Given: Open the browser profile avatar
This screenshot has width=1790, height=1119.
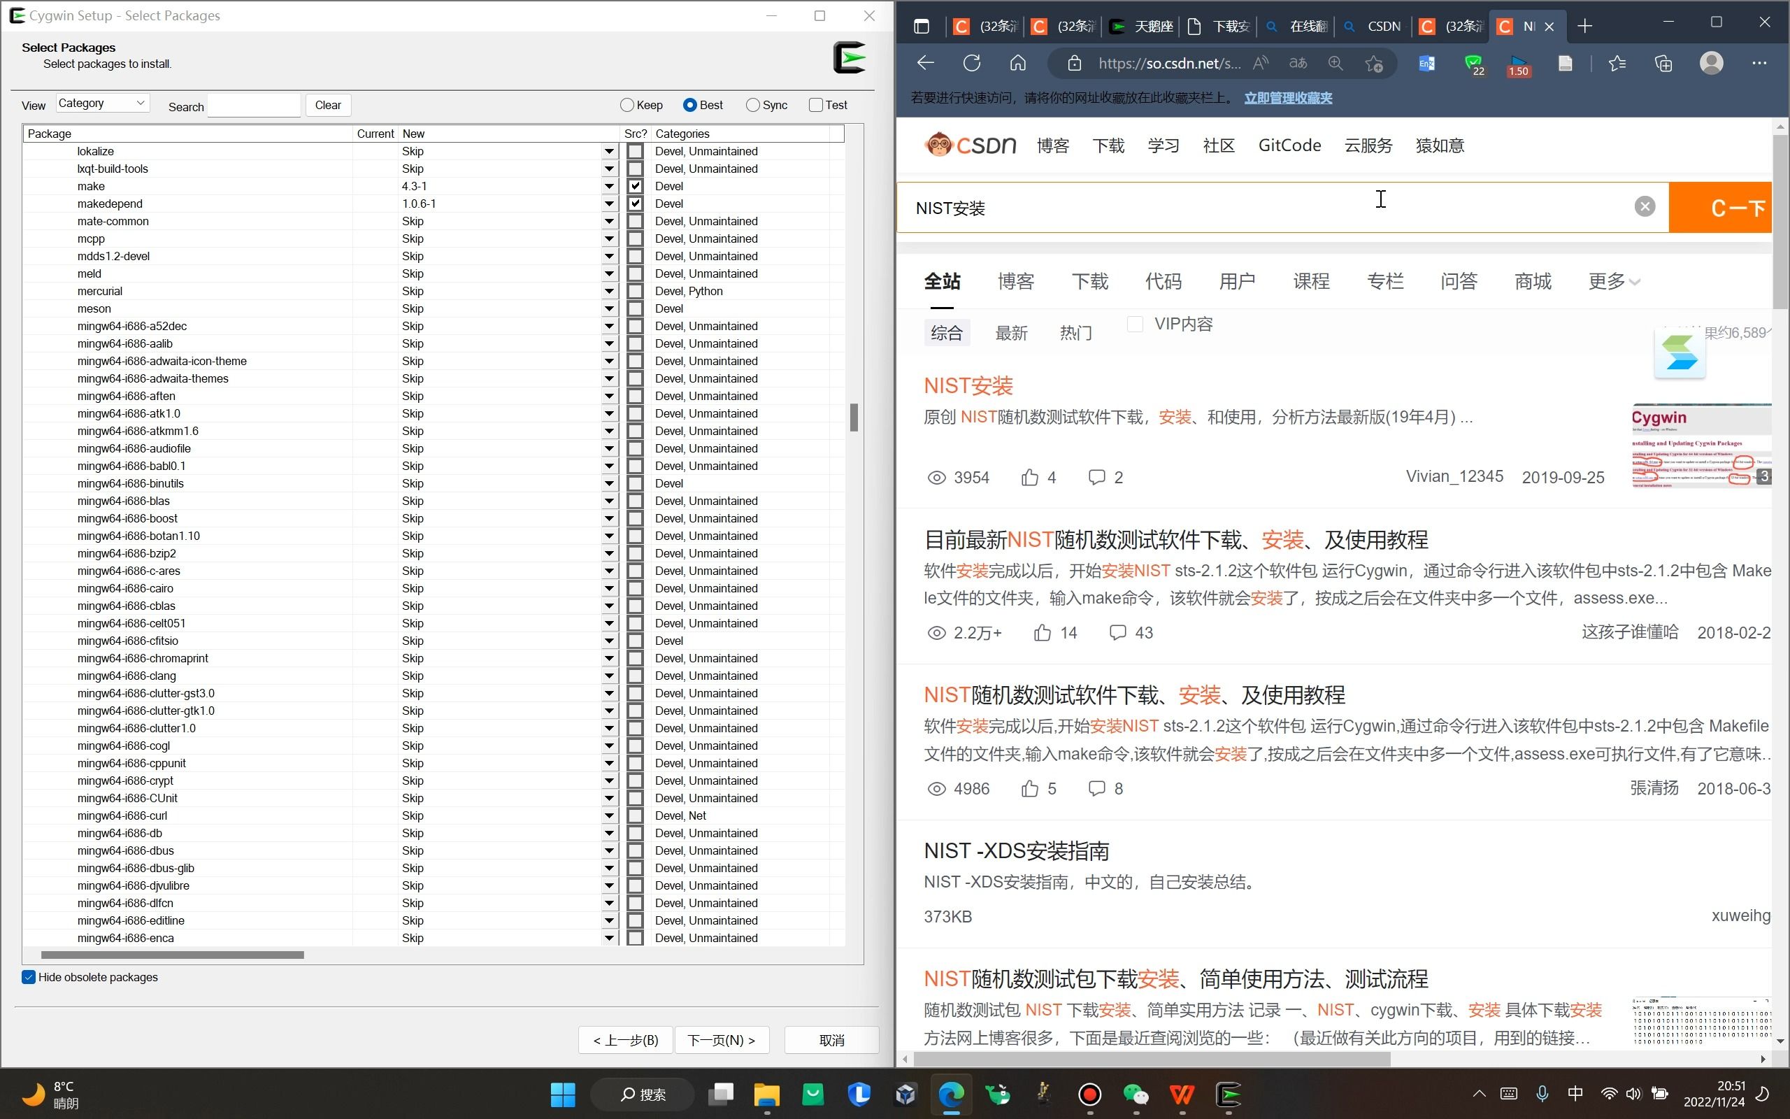Looking at the screenshot, I should 1711,64.
